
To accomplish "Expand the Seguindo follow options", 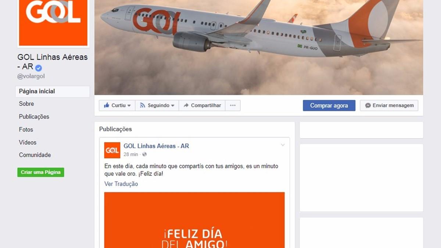I will [x=157, y=105].
